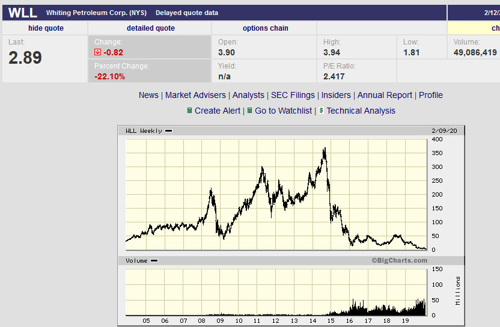Click the change value -0.82
This screenshot has width=500, height=327.
coord(113,52)
